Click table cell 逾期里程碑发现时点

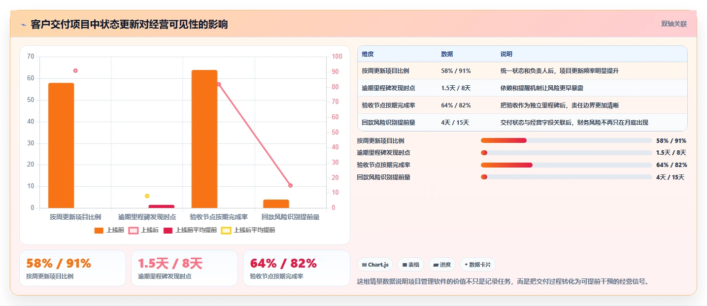coord(388,88)
